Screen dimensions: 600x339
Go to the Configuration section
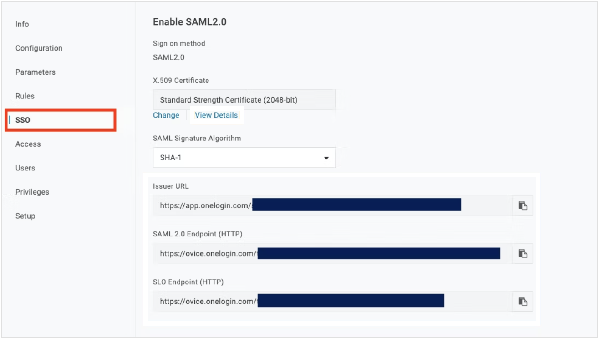point(39,48)
